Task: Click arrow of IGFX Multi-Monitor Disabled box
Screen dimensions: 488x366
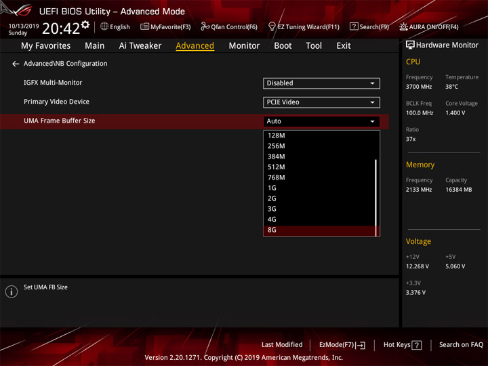Action: [372, 83]
